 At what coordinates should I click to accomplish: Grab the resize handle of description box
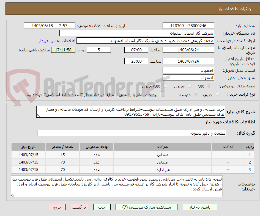(38, 116)
